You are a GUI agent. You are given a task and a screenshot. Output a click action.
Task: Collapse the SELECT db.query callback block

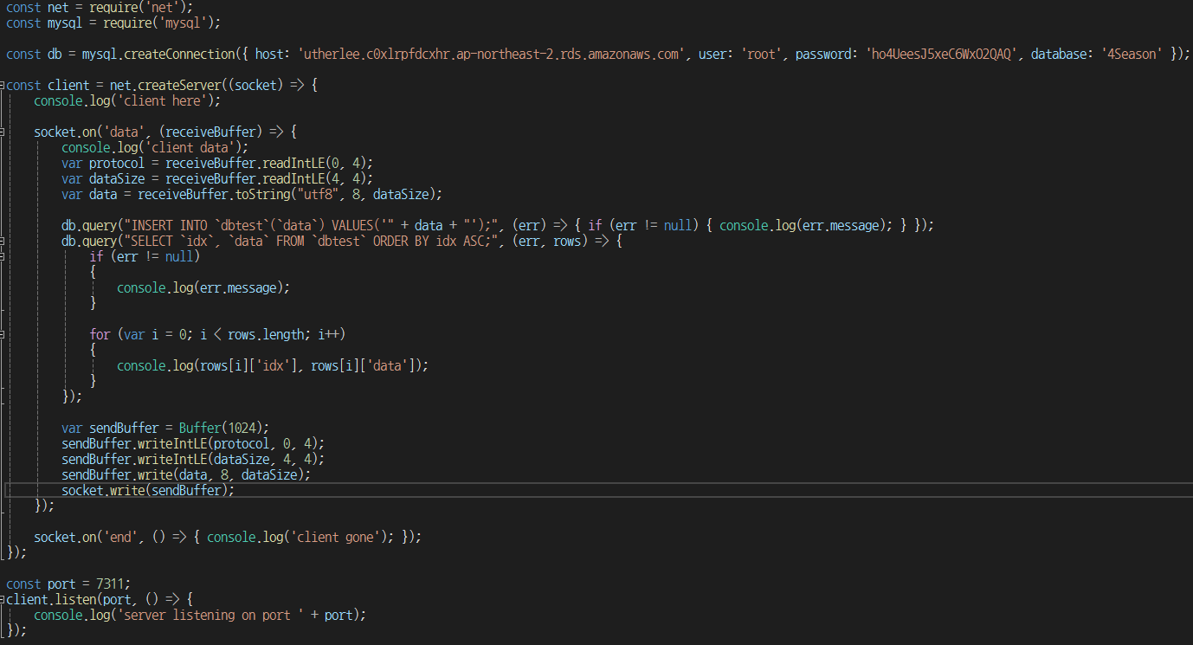click(3, 242)
